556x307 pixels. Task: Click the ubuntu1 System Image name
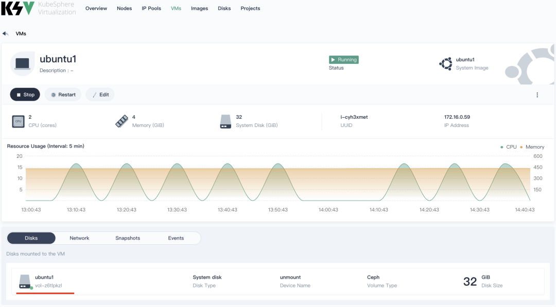click(465, 60)
